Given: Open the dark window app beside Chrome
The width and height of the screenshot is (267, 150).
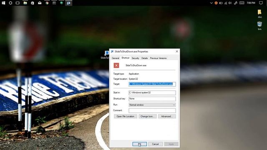Looking at the screenshot, I should (54, 3).
